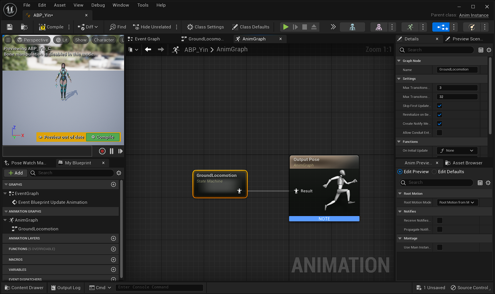The width and height of the screenshot is (495, 294).
Task: Open the Physics asset mode icon
Action: (472, 27)
